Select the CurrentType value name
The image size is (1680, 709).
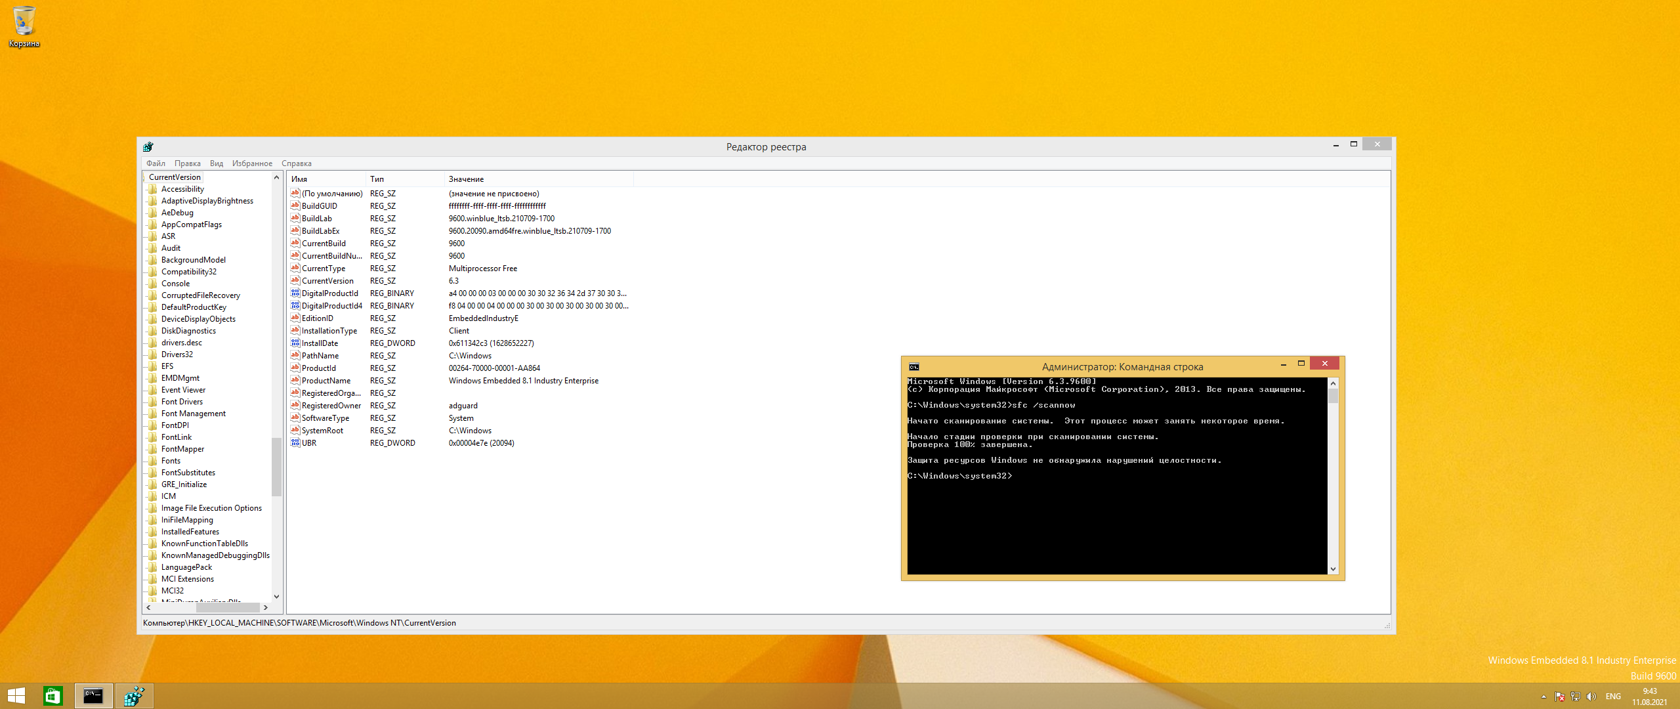coord(324,269)
